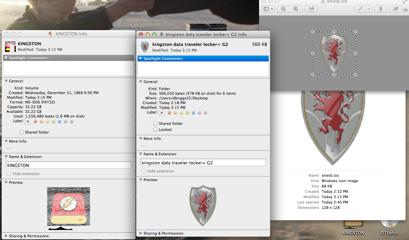The image size is (409, 240).
Task: Click the KINGSTON name text field
Action: point(69,165)
